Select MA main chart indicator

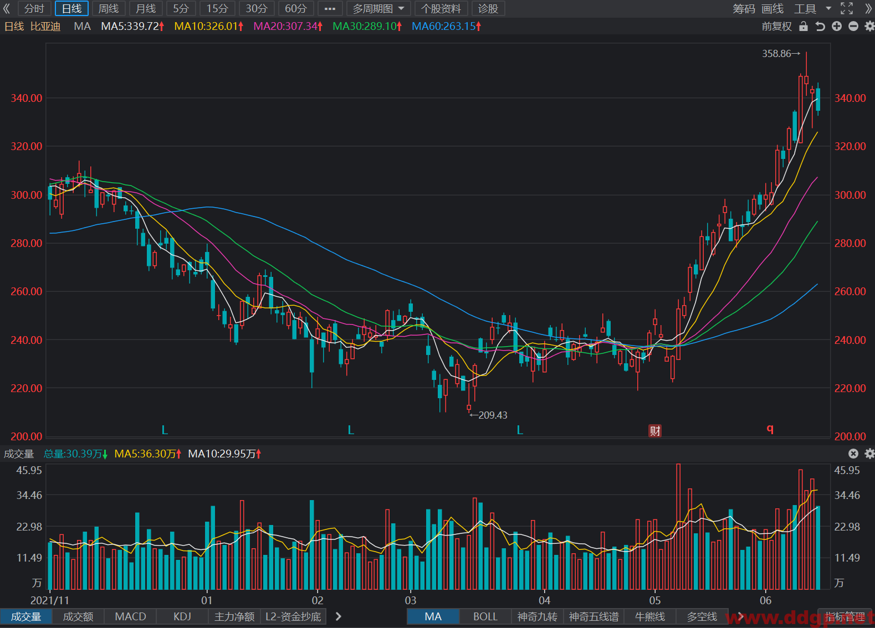point(433,616)
